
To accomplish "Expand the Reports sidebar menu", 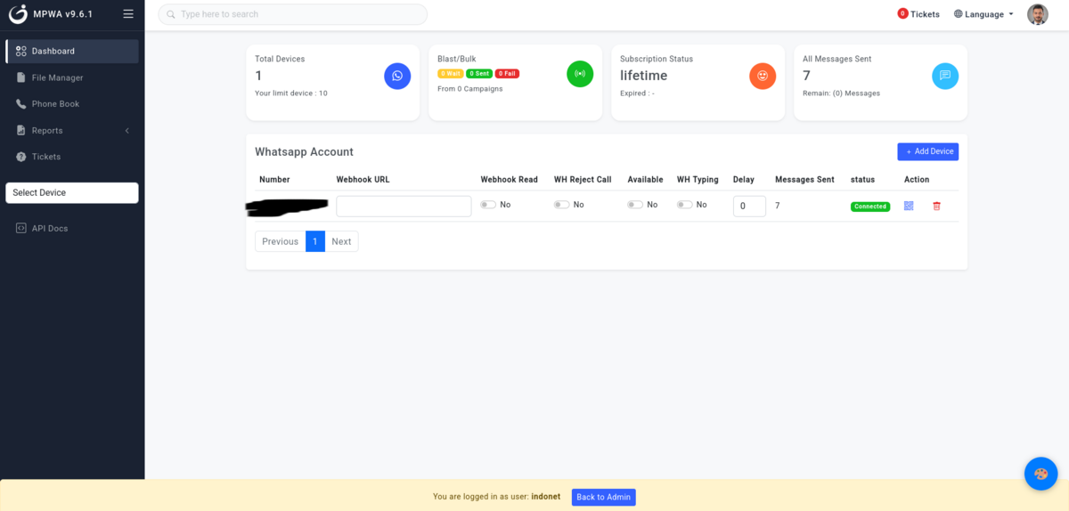I will (x=71, y=130).
